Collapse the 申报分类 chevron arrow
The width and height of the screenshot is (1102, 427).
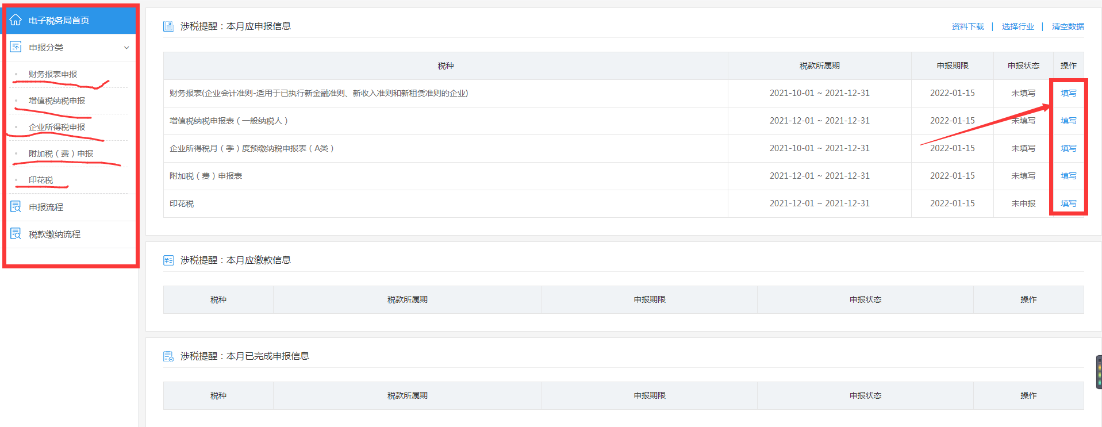pos(126,48)
